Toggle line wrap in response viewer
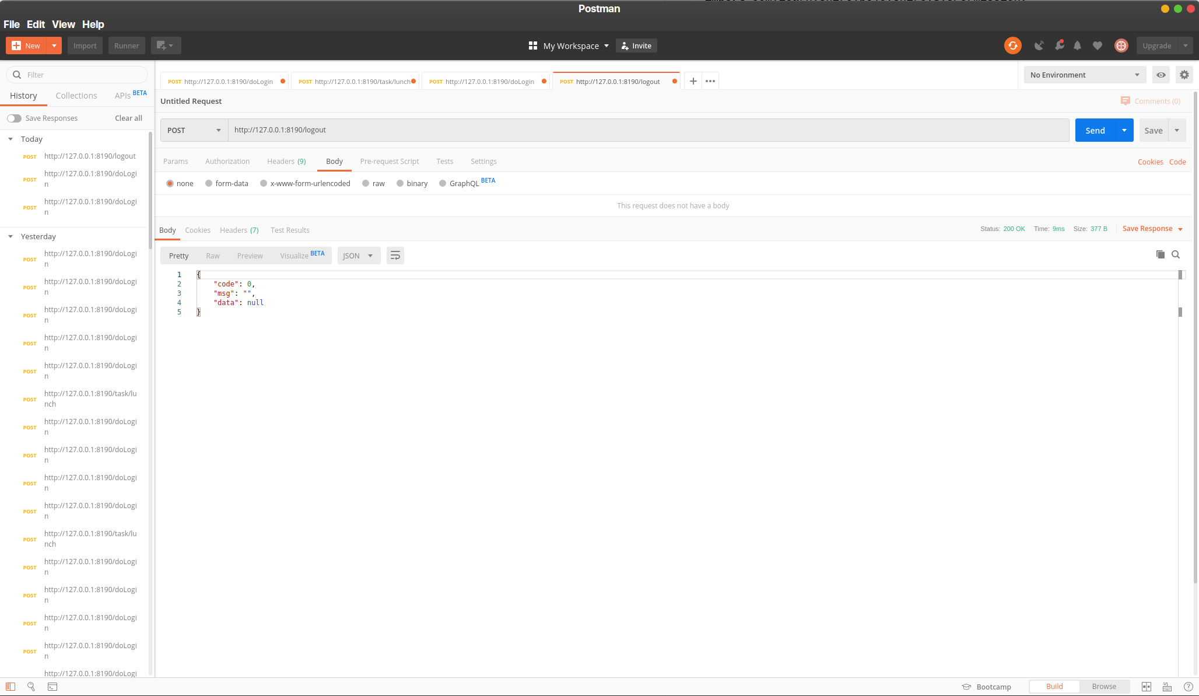 pyautogui.click(x=395, y=256)
